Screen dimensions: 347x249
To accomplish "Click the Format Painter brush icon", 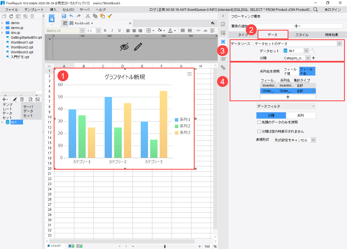I will click(110, 16).
